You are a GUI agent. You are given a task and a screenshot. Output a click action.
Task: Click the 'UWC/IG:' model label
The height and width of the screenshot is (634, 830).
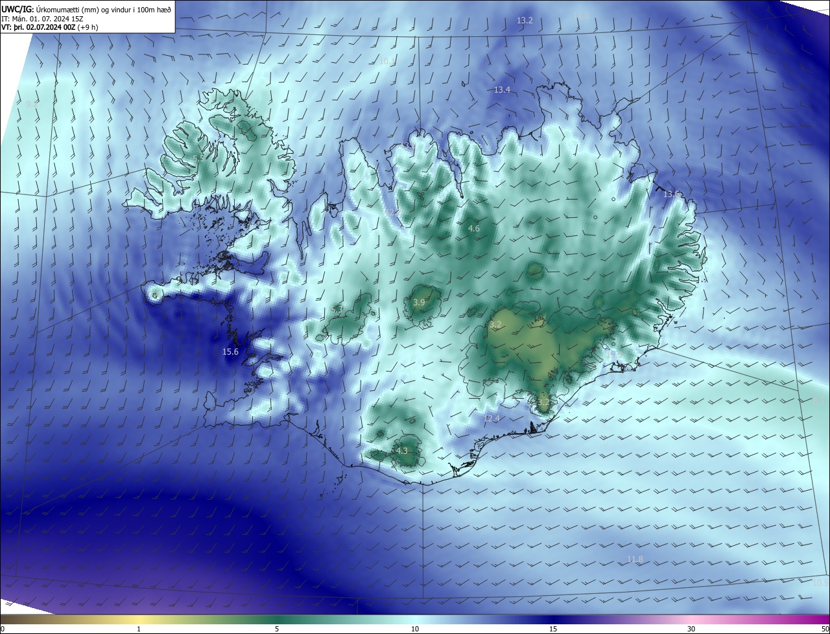click(18, 9)
